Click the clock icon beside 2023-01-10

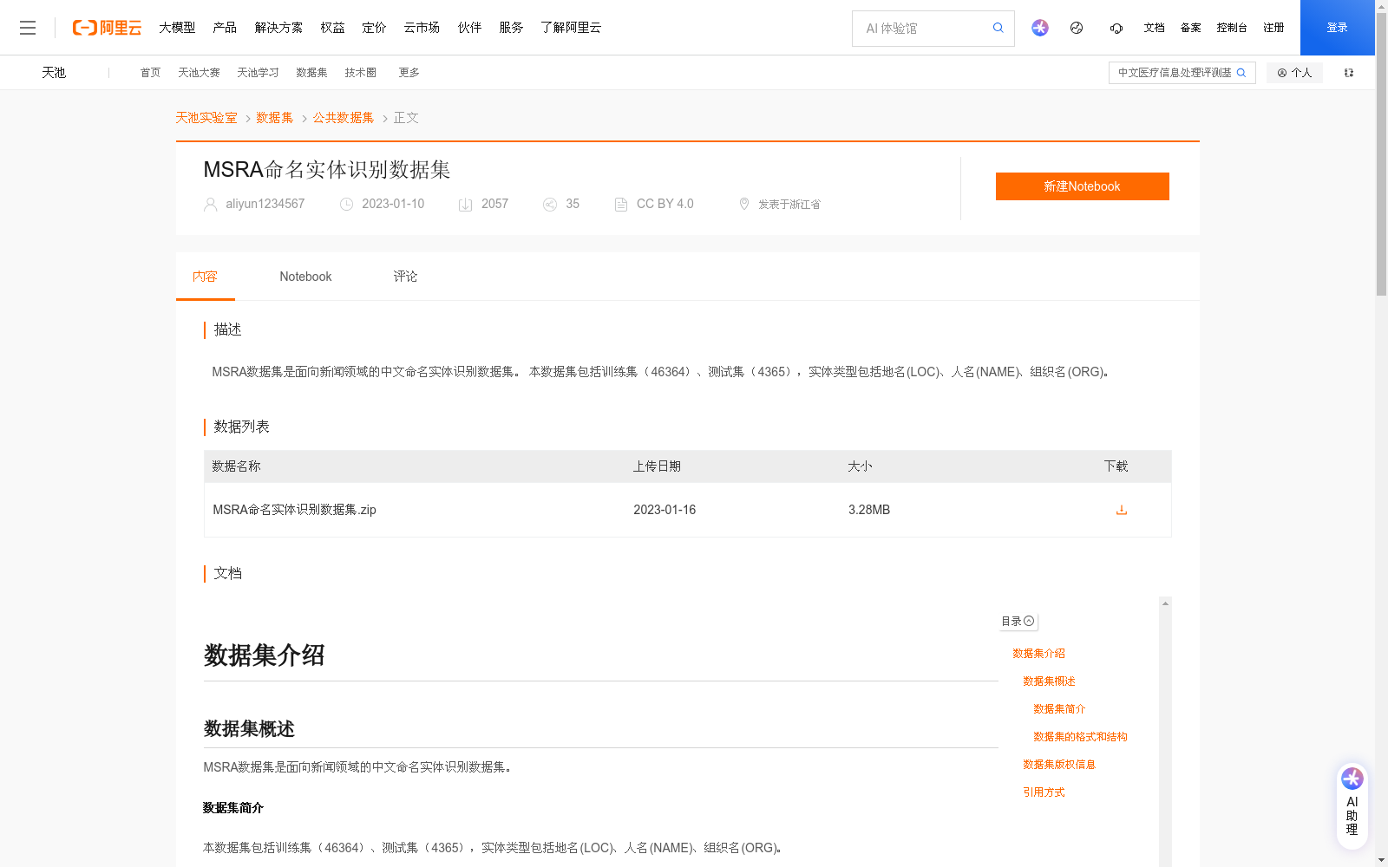pos(347,205)
